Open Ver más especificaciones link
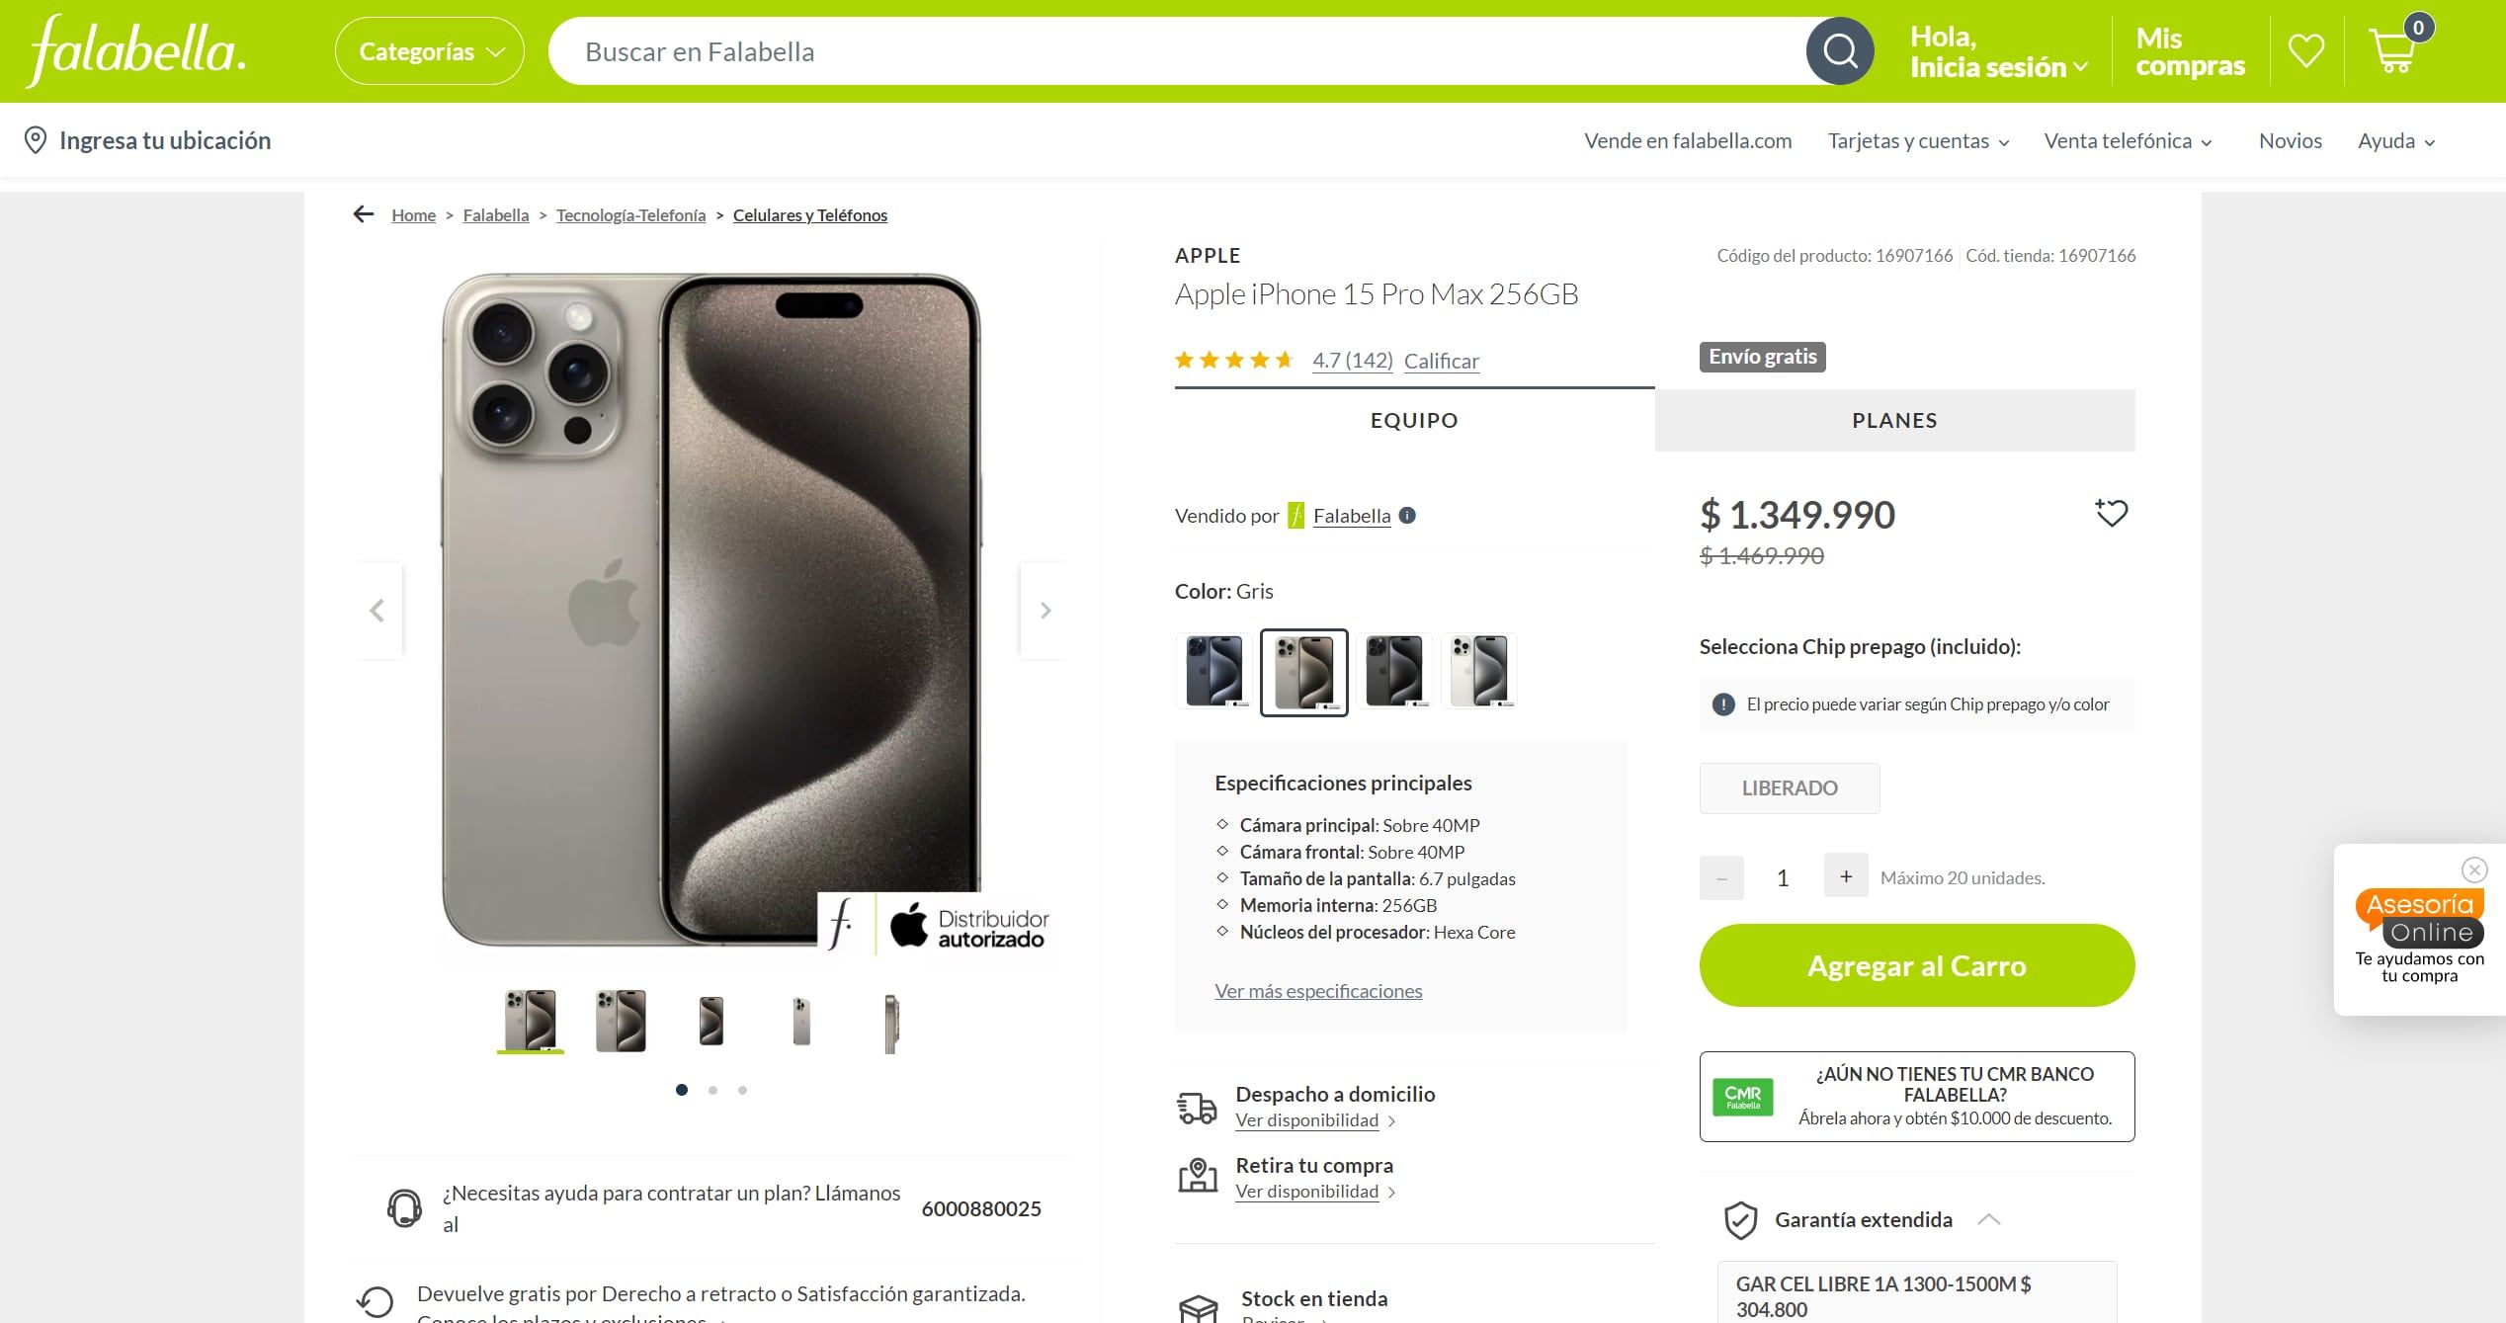Viewport: 2506px width, 1323px height. click(1317, 991)
